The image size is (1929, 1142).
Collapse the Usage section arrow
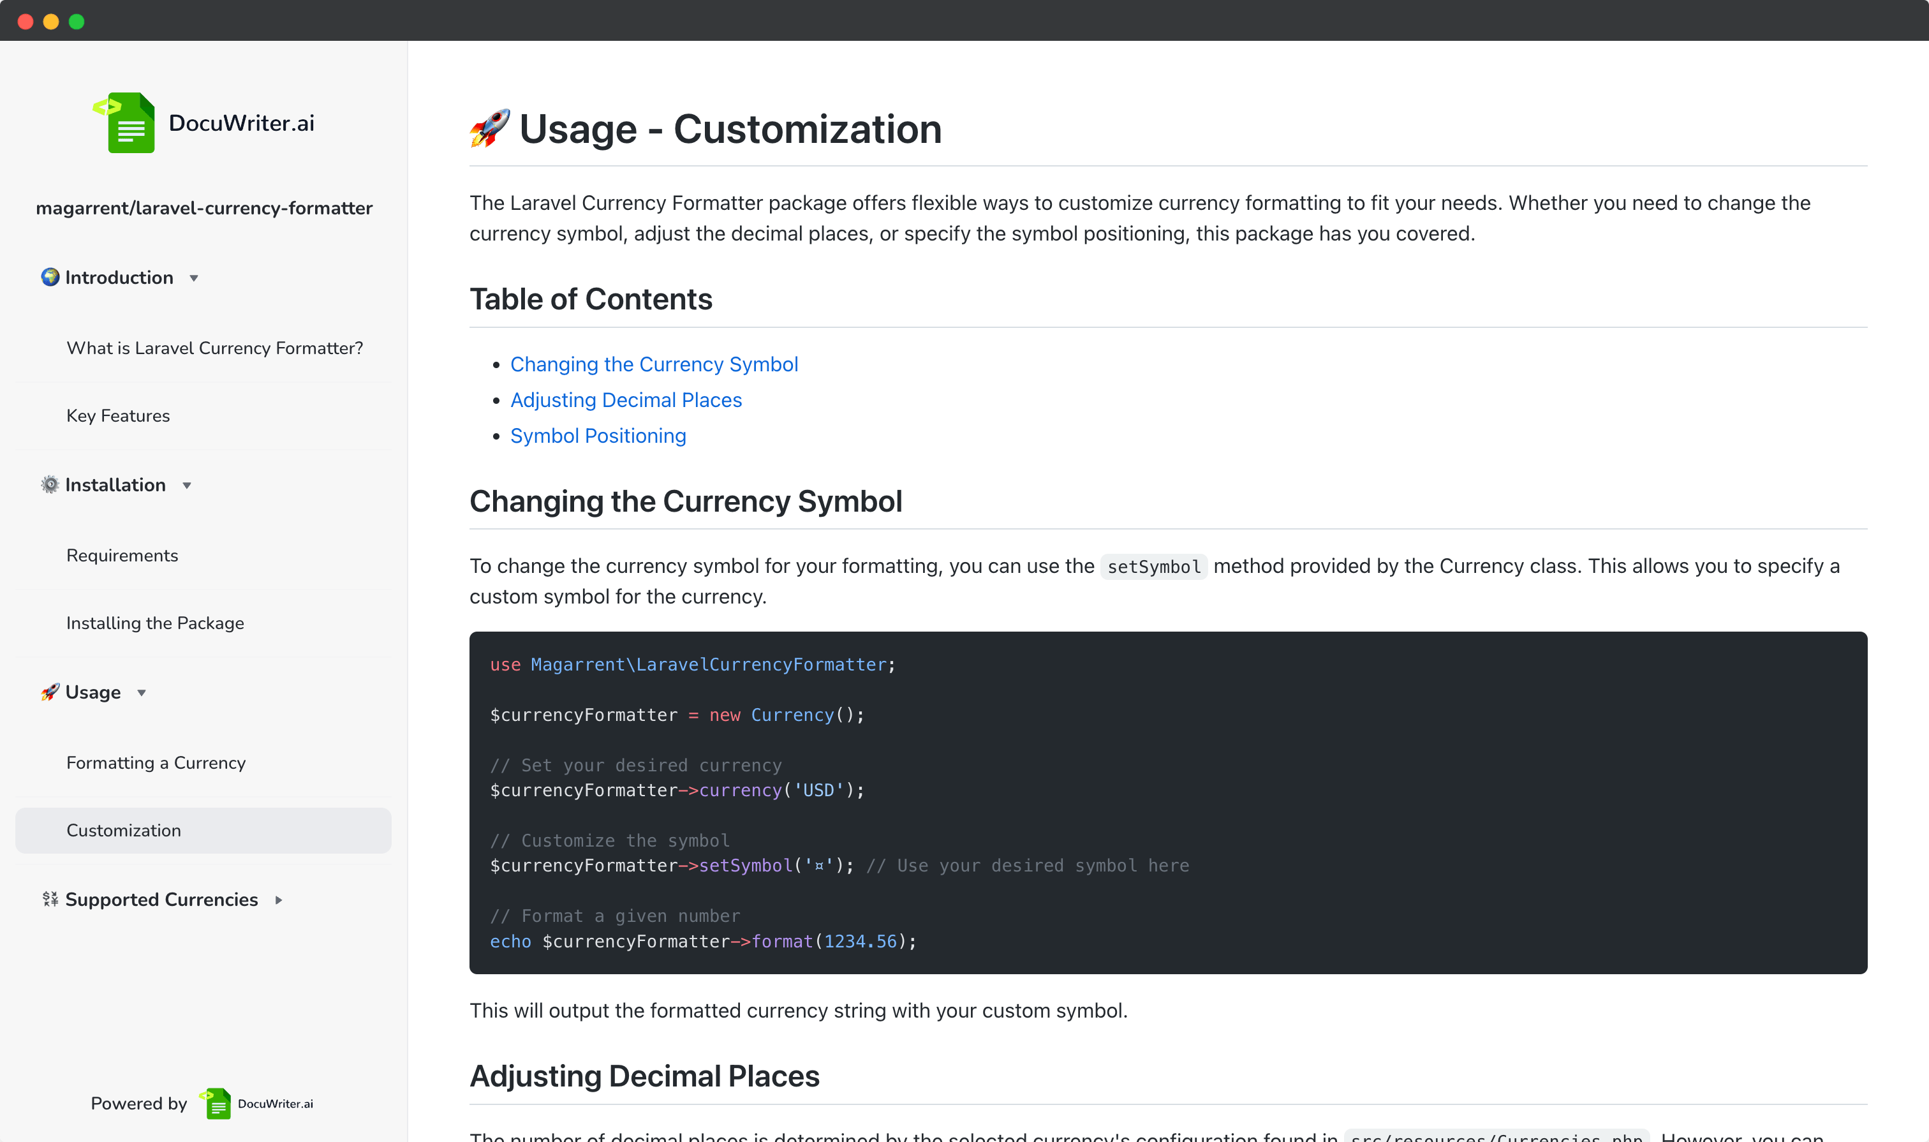[x=142, y=693]
